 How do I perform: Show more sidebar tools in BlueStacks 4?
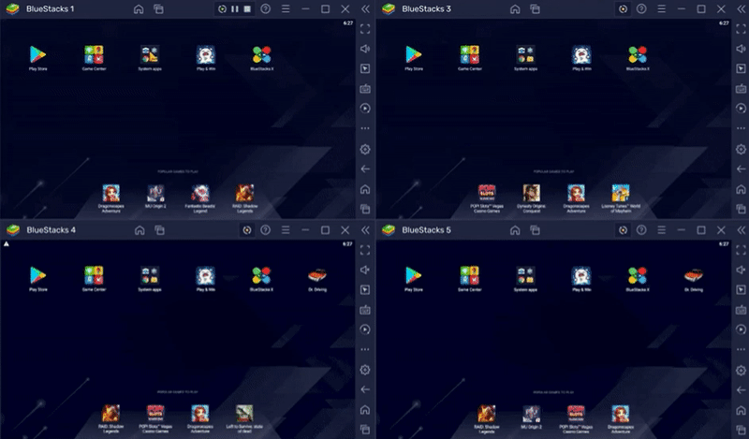click(365, 349)
